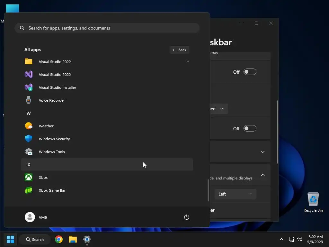This screenshot has width=329, height=247.
Task: Open the power options button
Action: click(187, 217)
